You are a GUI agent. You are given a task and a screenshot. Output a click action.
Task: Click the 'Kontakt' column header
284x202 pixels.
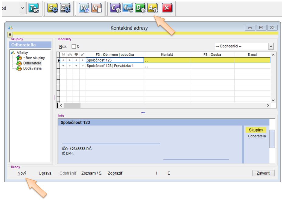tap(167, 55)
